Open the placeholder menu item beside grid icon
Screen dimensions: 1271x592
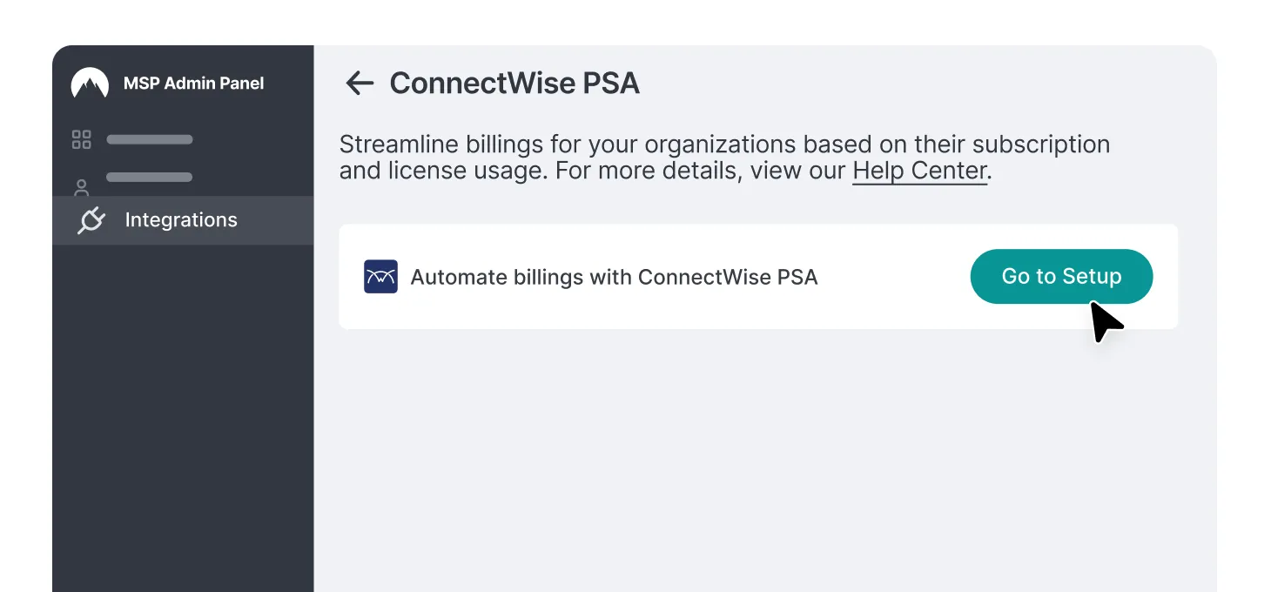point(150,139)
